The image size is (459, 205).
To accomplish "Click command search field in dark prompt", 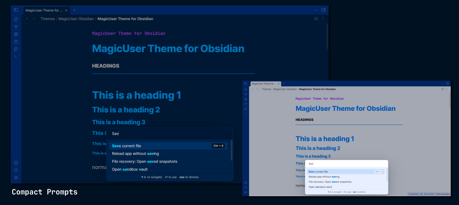I will coord(170,134).
